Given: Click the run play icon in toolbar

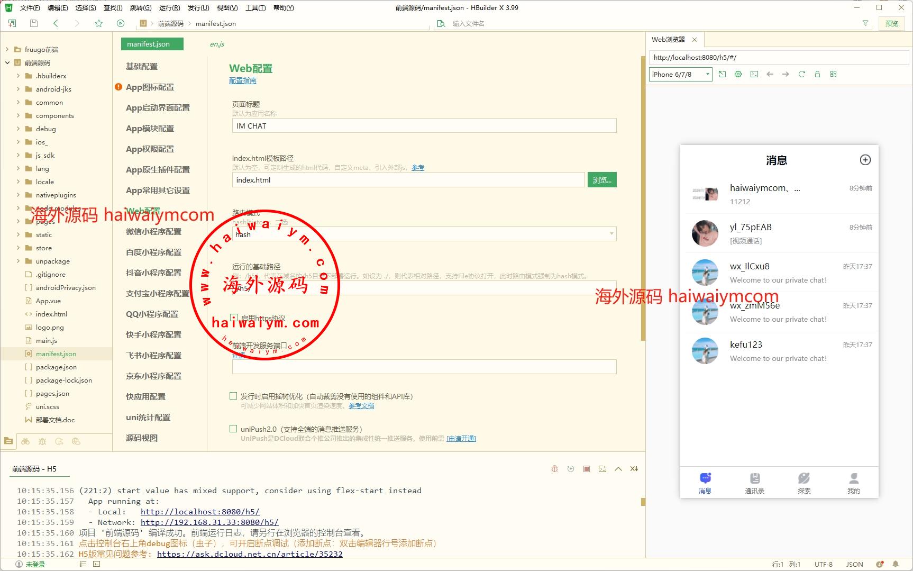Looking at the screenshot, I should pos(121,23).
